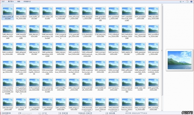Select the 2256_greenhills_1920x1080 file
The width and height of the screenshot is (194, 115).
(x=153, y=84)
